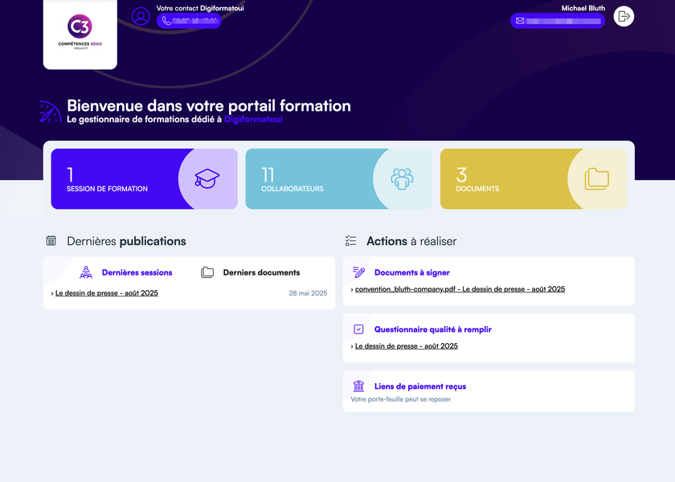Click the 28 mai 2025 date
The width and height of the screenshot is (675, 482).
[x=308, y=293]
